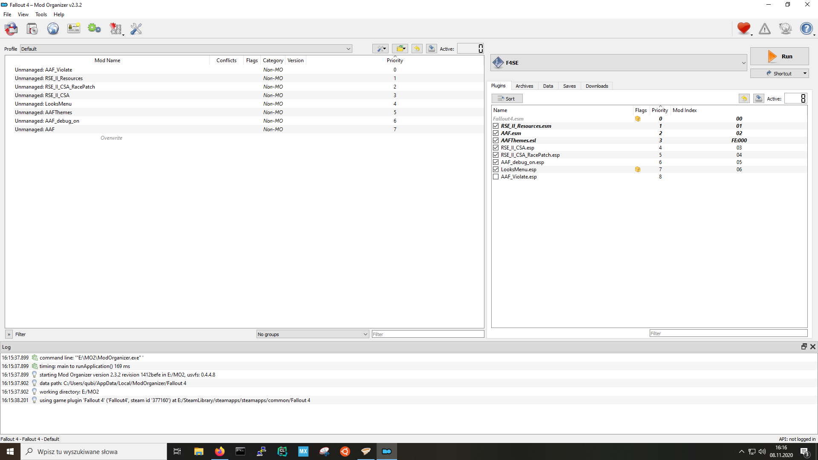Click Fallout4.esm flag icon

point(638,119)
